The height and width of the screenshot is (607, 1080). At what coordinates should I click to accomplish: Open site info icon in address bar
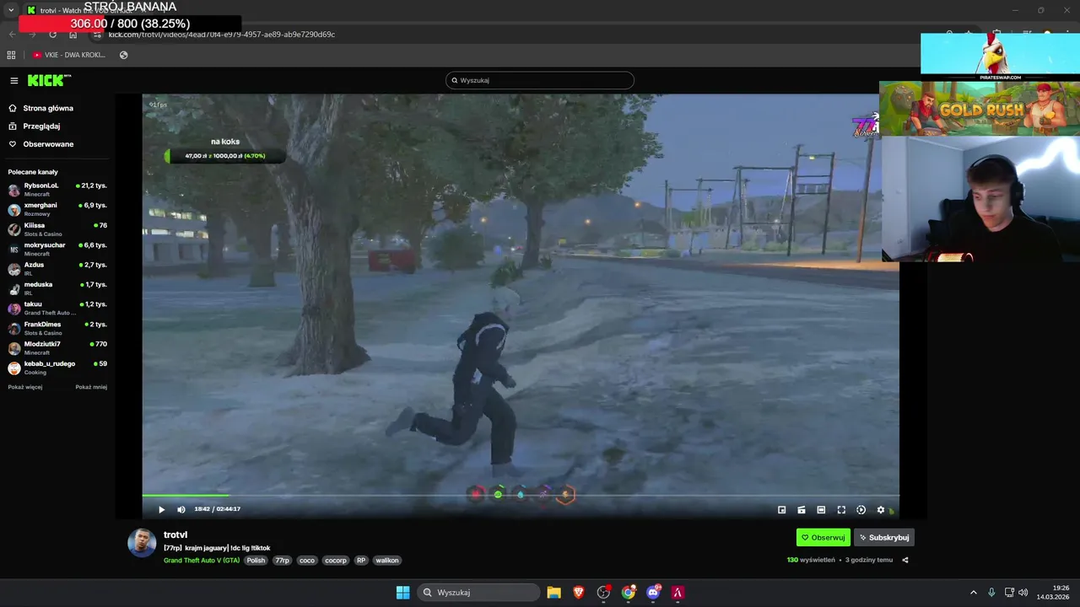tap(97, 35)
